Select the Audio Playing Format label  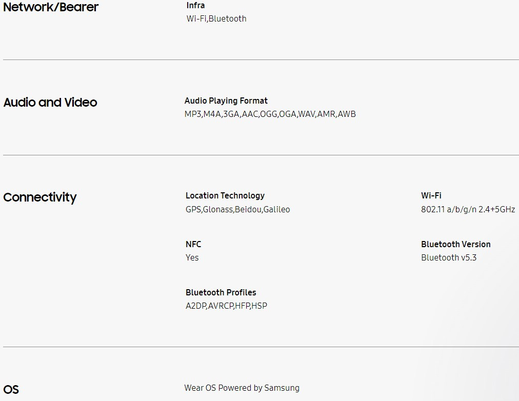coord(226,101)
